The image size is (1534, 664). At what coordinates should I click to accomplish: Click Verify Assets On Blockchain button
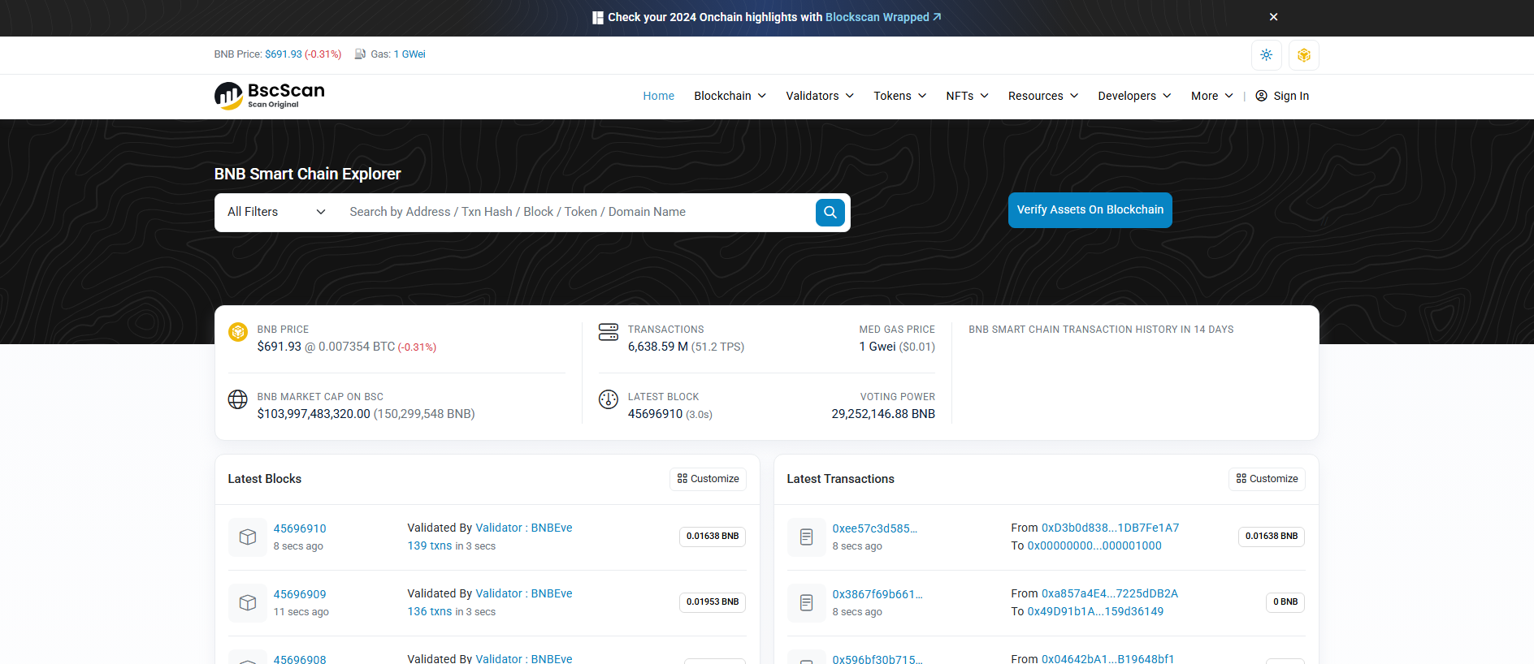tap(1090, 210)
